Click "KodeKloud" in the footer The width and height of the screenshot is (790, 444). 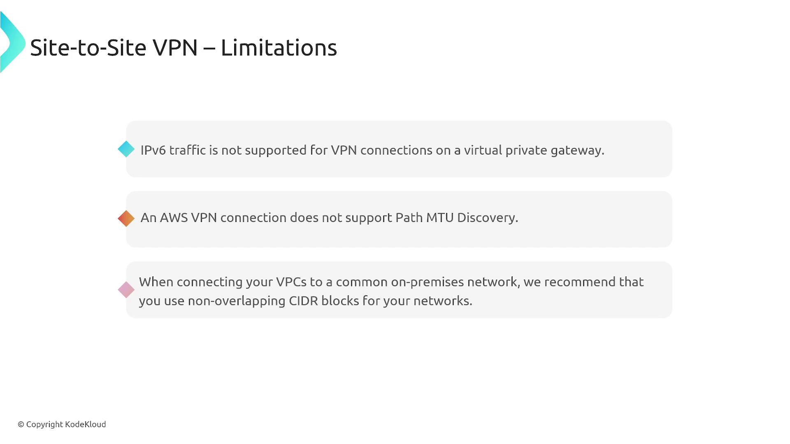coord(85,424)
